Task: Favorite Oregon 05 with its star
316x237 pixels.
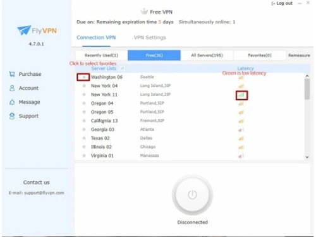Action: coord(84,112)
